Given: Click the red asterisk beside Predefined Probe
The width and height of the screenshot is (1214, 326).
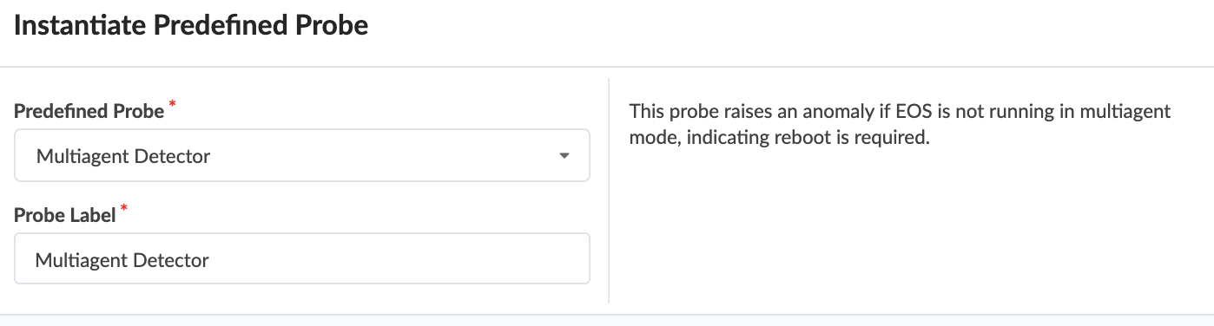Looking at the screenshot, I should point(172,106).
